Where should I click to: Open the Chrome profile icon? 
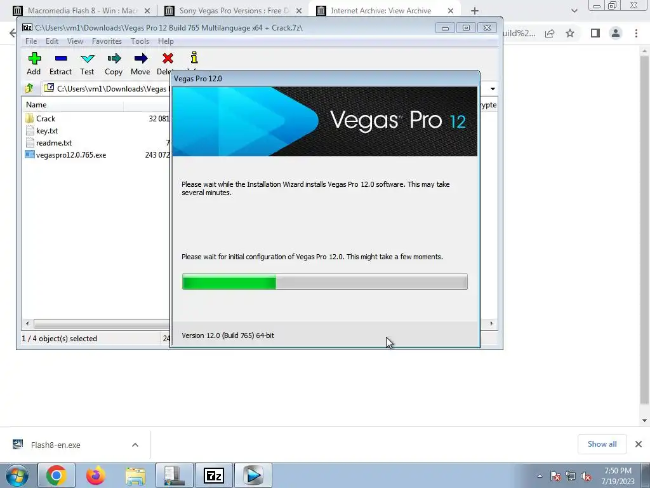point(616,33)
